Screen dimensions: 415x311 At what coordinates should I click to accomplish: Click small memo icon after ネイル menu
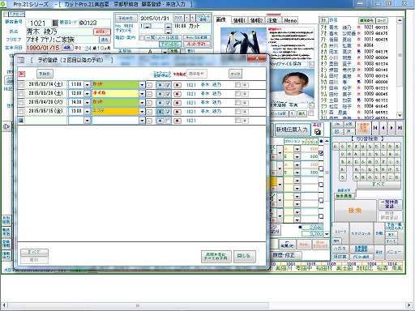(149, 94)
